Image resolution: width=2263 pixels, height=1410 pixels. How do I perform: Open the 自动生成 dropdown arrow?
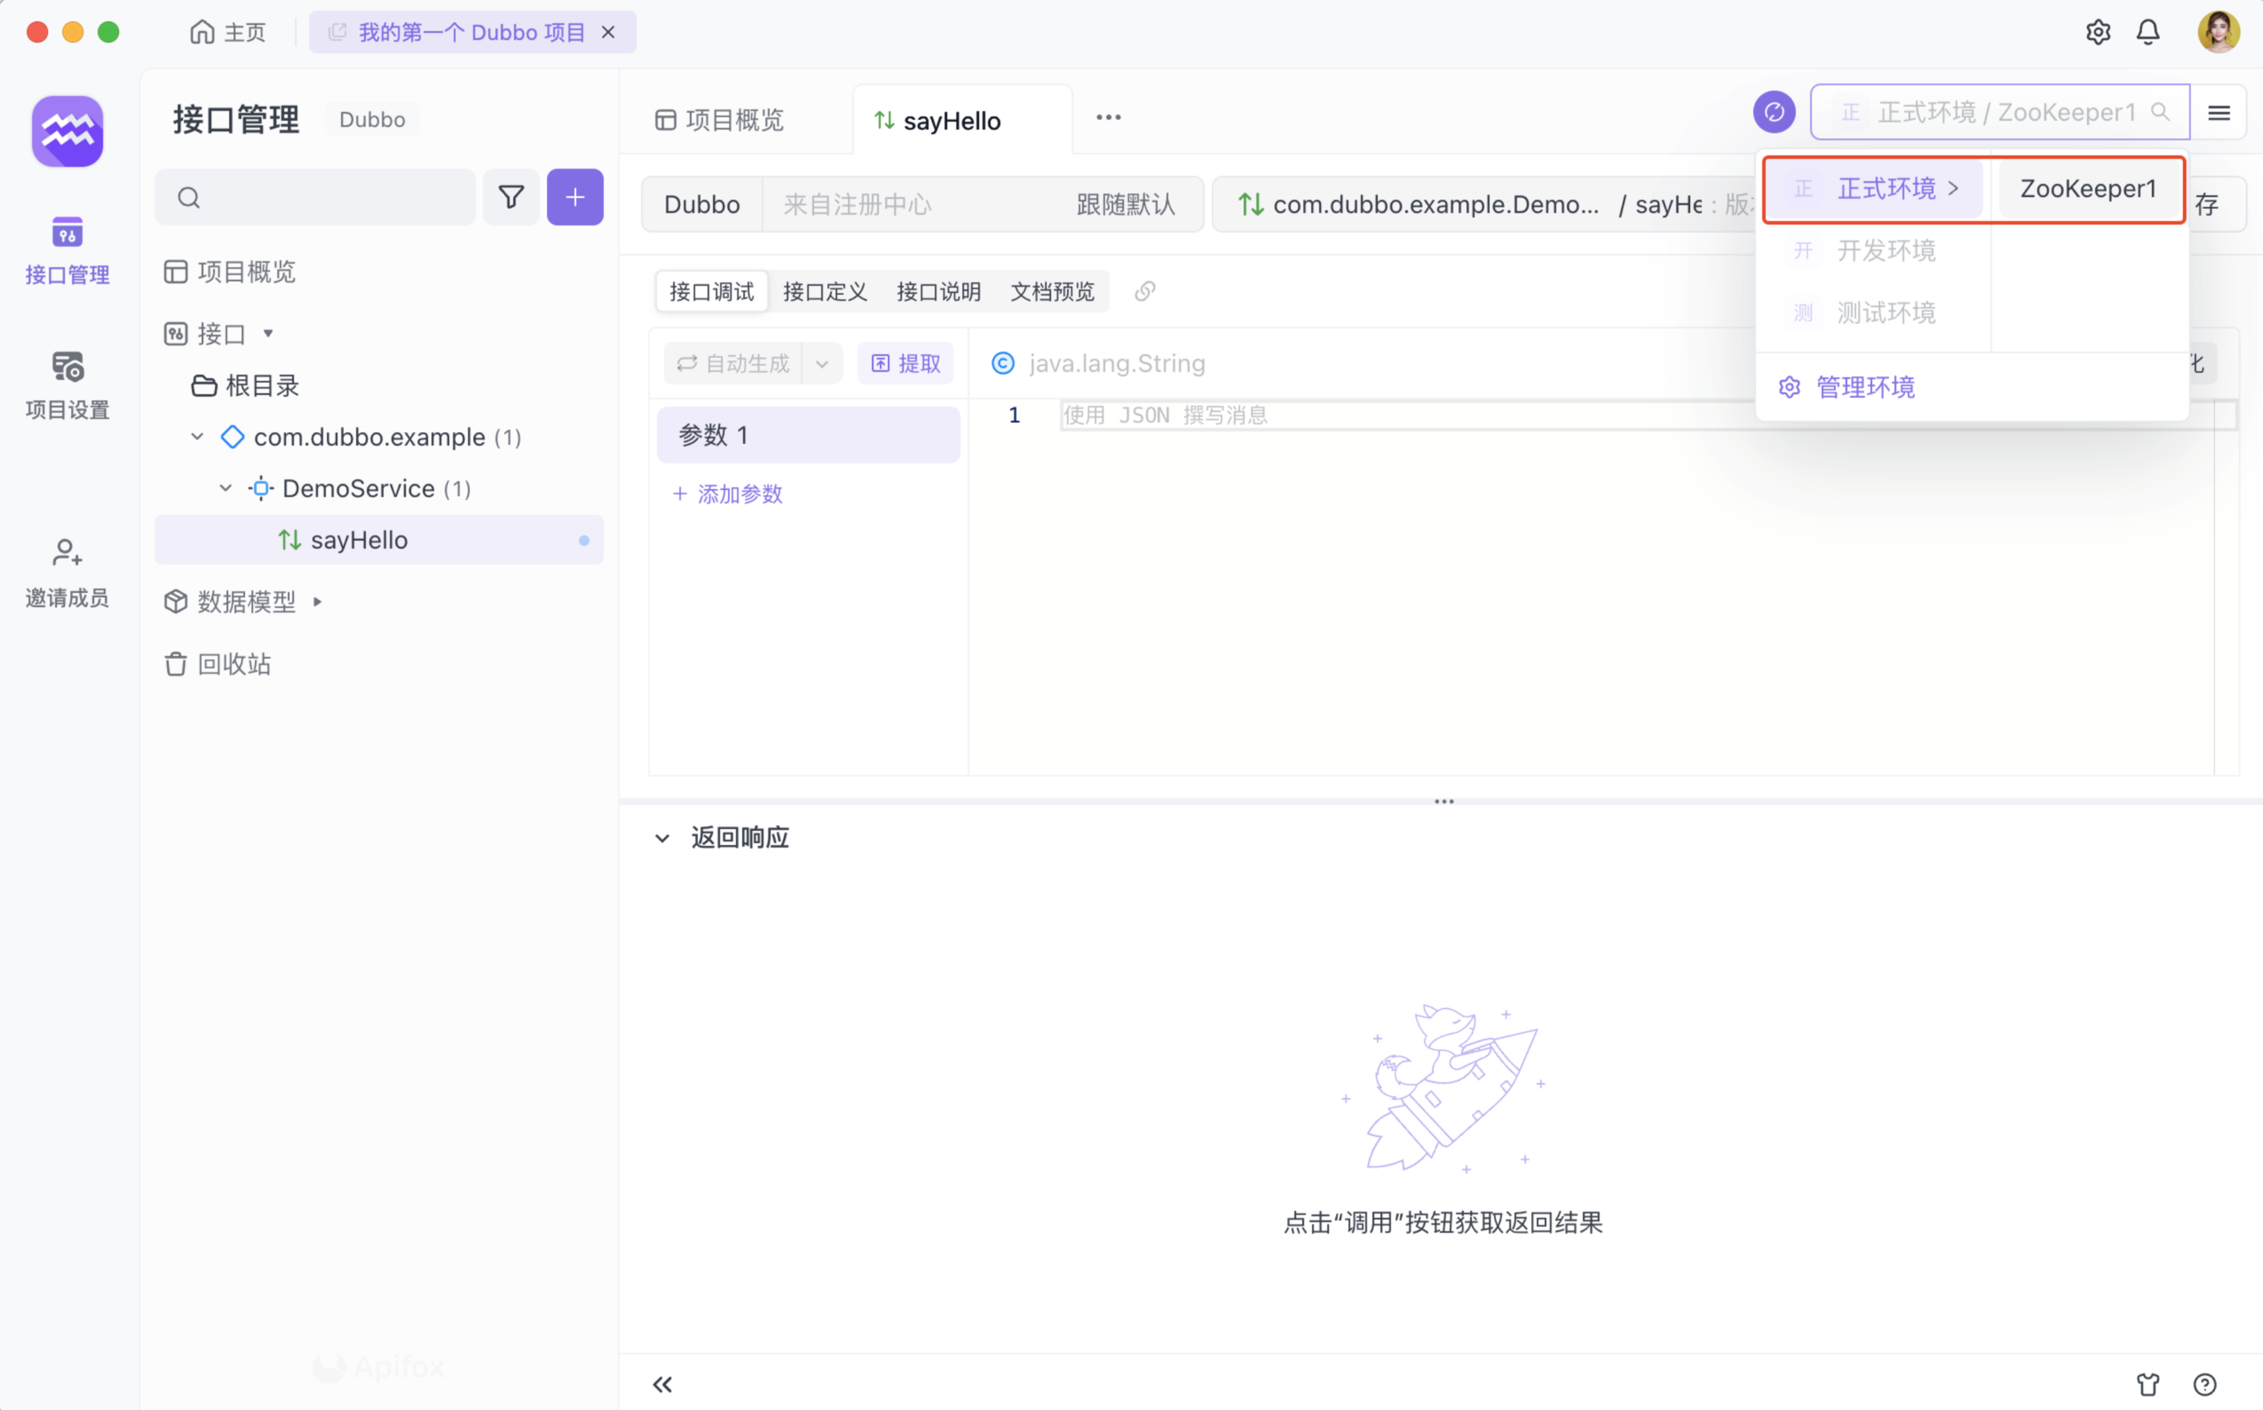coord(821,364)
